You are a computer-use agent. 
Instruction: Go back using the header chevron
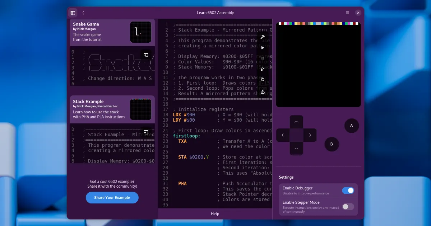(83, 13)
